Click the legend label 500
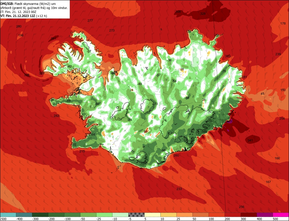Viewport: 289px width, 221px height. [x=275, y=219]
